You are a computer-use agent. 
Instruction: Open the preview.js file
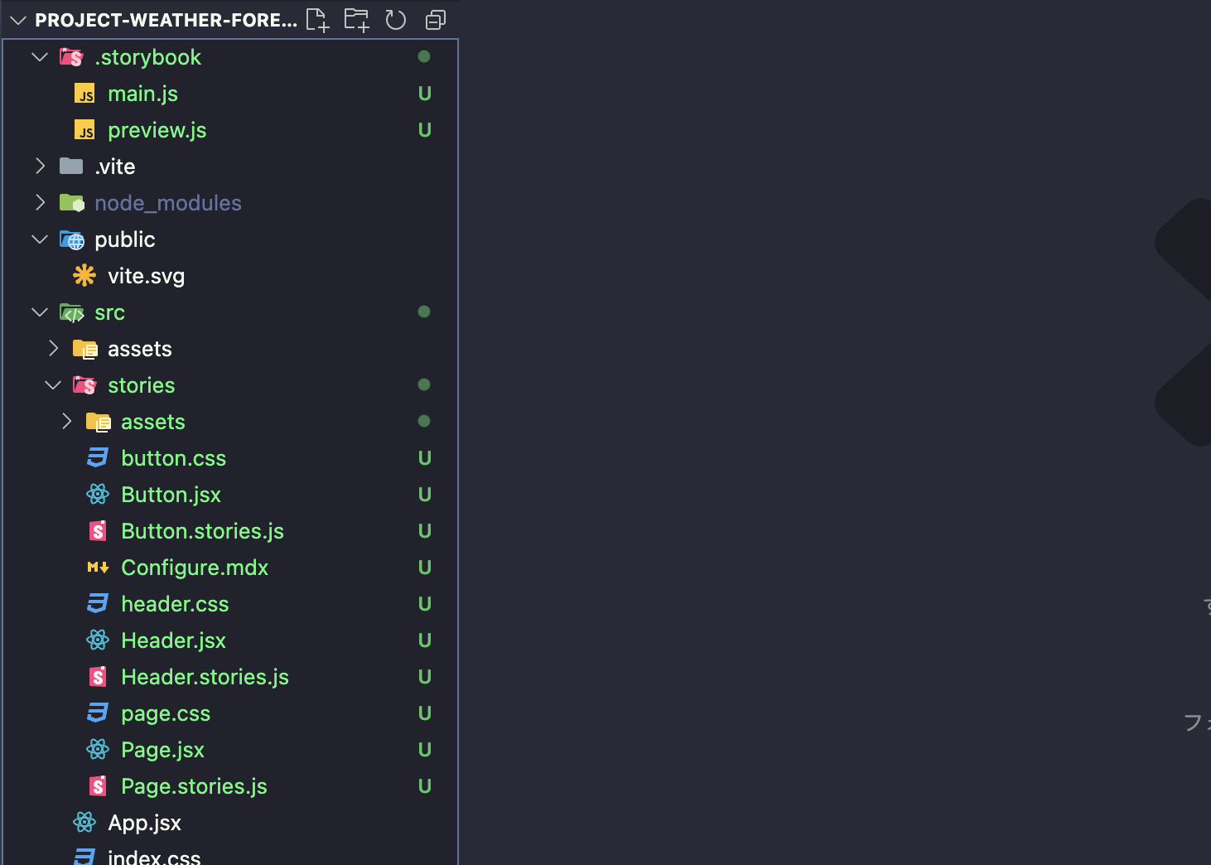point(157,130)
